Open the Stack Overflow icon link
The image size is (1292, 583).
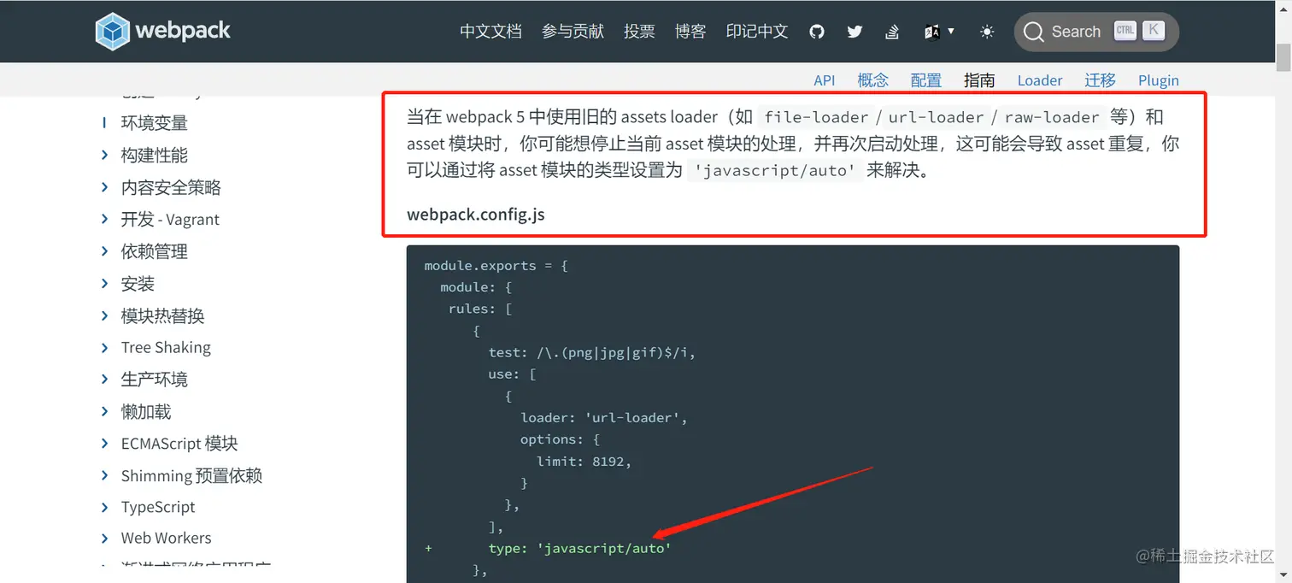click(892, 32)
